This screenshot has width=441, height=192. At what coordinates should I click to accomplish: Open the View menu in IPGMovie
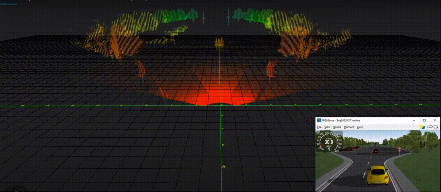[x=327, y=127]
